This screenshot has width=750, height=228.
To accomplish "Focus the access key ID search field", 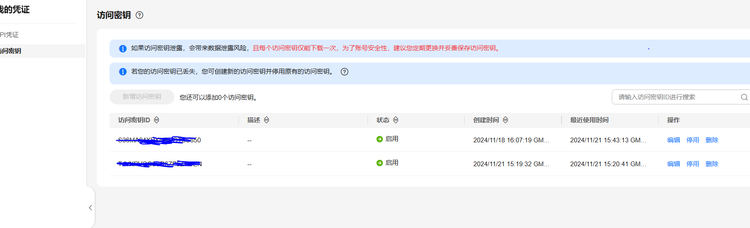I will pos(676,97).
